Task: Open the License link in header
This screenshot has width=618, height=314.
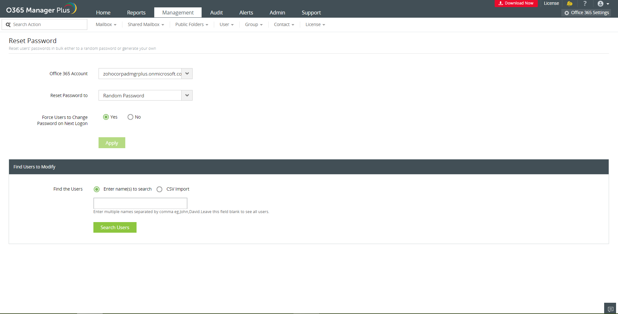Action: pyautogui.click(x=551, y=3)
